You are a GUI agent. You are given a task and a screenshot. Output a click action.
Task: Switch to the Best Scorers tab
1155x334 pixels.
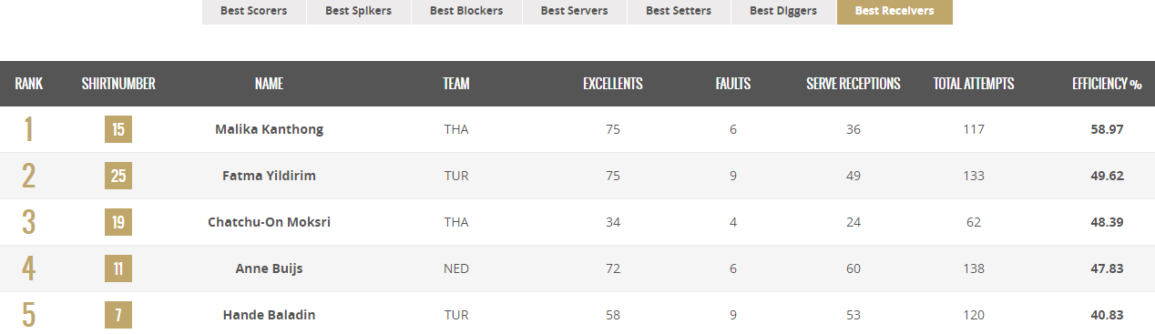(253, 12)
